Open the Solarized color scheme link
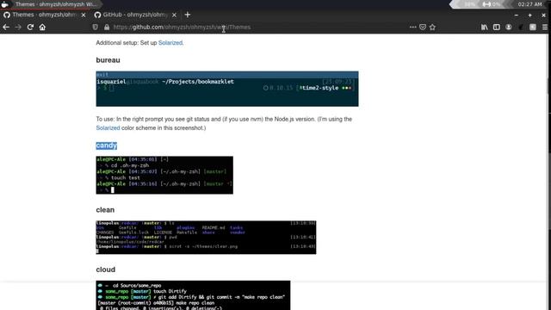The width and height of the screenshot is (551, 310). click(108, 128)
